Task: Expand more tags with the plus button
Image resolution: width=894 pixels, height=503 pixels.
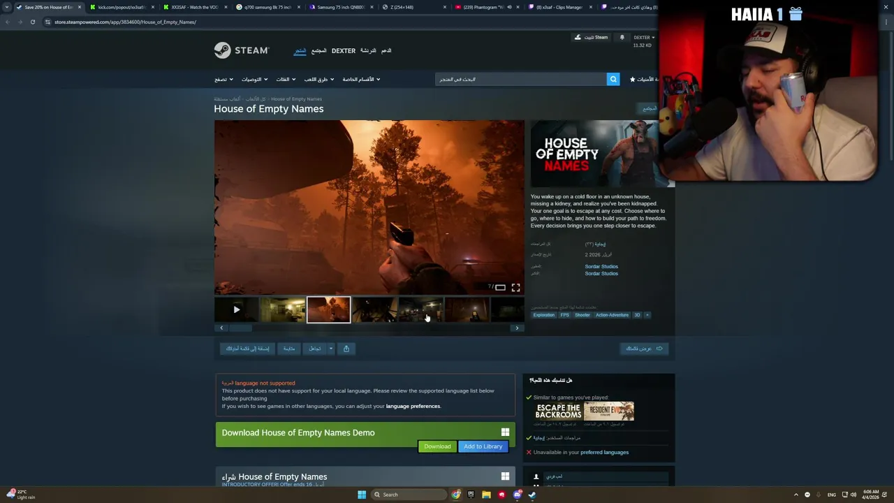Action: pos(647,315)
